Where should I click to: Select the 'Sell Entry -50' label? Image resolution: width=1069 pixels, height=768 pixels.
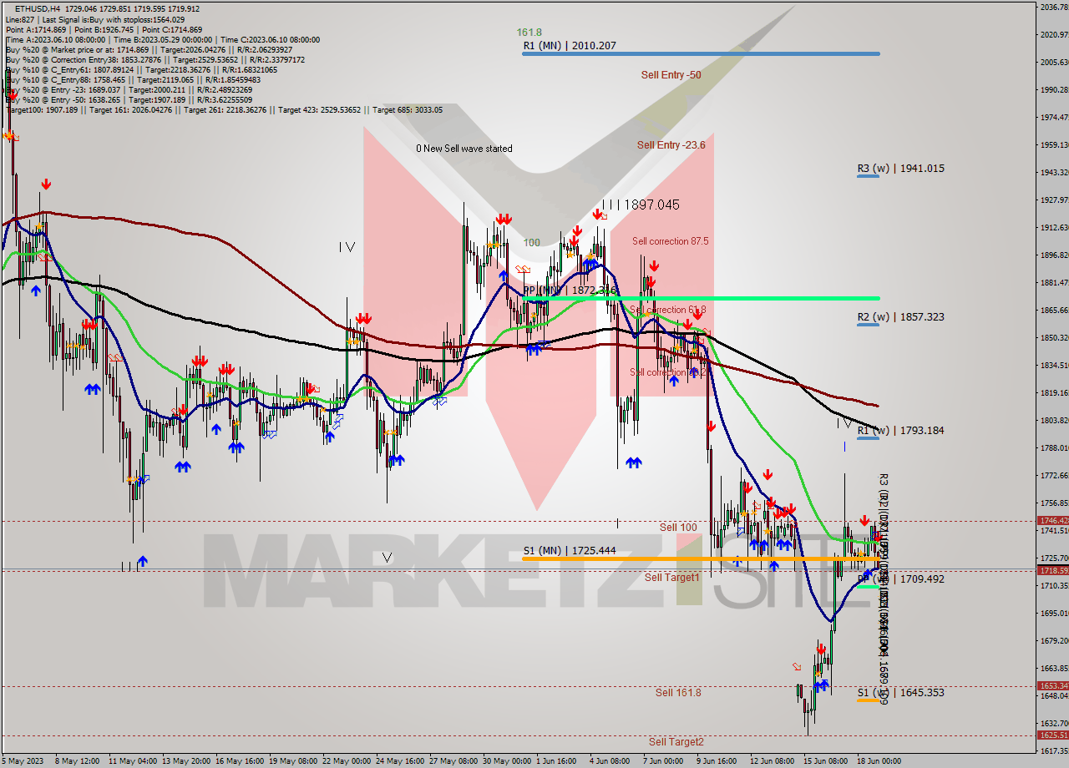(671, 75)
